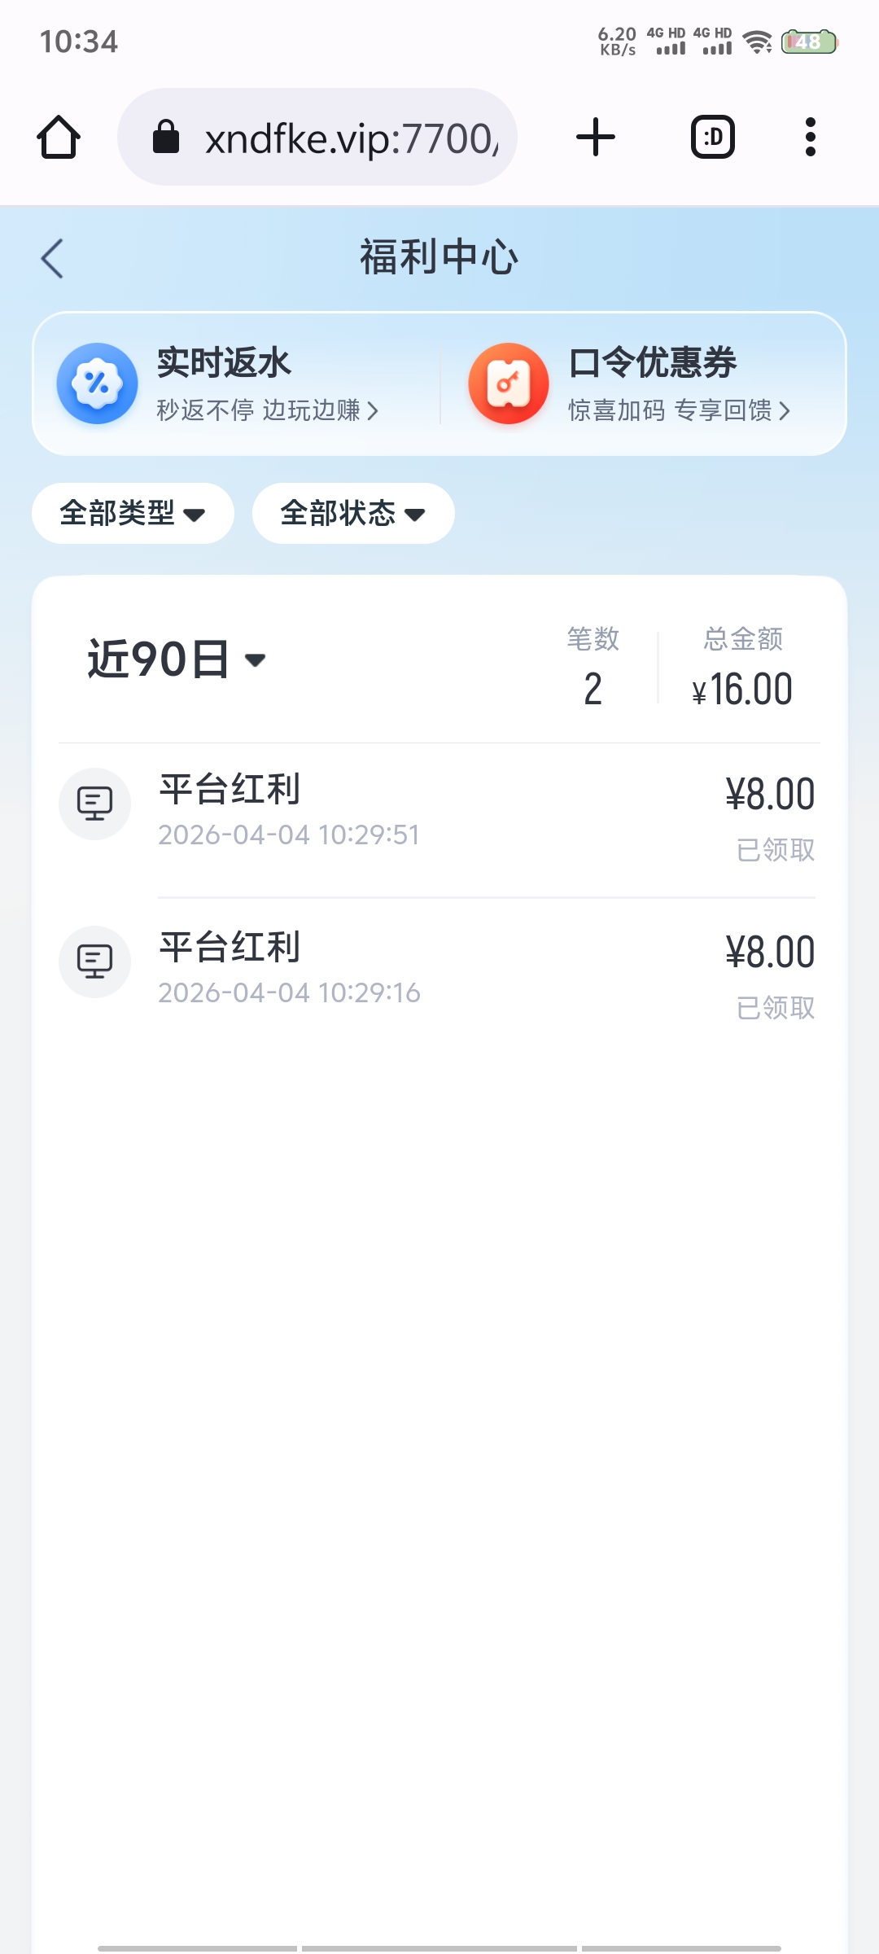
Task: Tap the red 口令优惠券 coupon icon
Action: [509, 383]
